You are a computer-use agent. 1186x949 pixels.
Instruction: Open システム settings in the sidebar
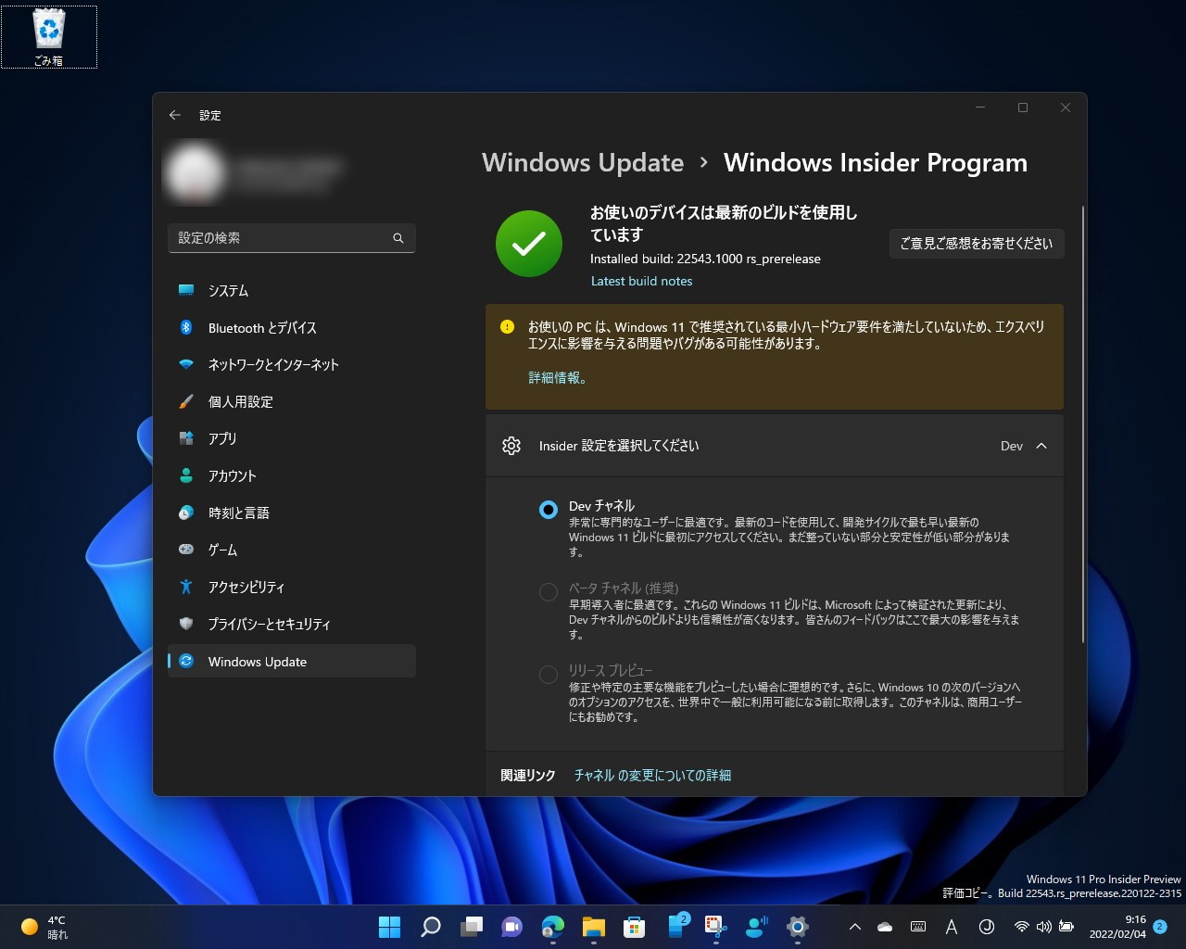[228, 290]
